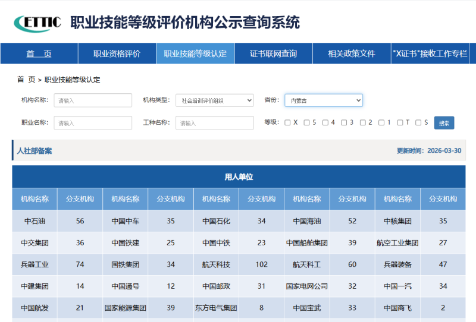The height and width of the screenshot is (322, 476).
Task: Focus the 职业名称 input field
Action: (x=93, y=123)
